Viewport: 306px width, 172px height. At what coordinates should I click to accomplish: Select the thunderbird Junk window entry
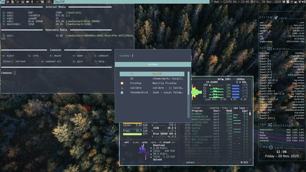coord(152,93)
